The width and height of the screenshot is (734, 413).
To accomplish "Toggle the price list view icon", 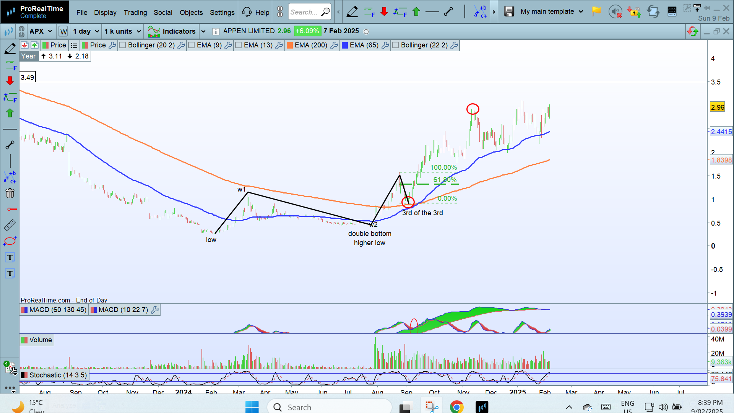I will [x=74, y=45].
